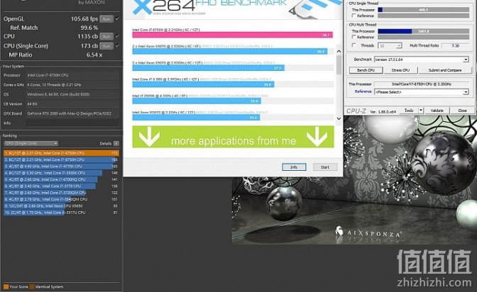Run the CPU (Single Core) test

click(x=106, y=46)
